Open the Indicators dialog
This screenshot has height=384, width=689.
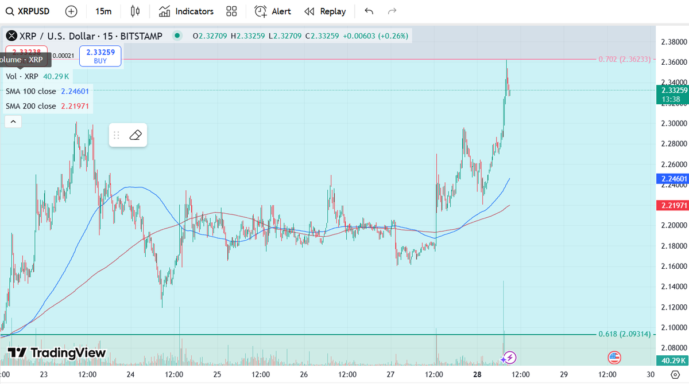(x=186, y=11)
